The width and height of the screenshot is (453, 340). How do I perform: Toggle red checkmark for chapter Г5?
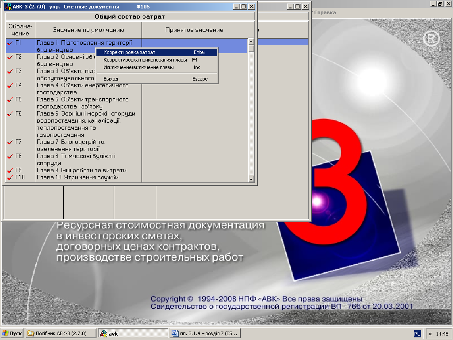[11, 100]
